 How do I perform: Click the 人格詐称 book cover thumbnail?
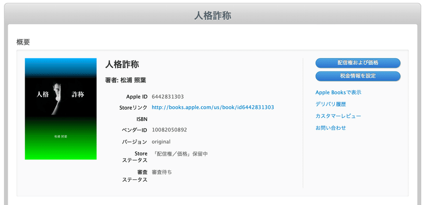coord(60,108)
